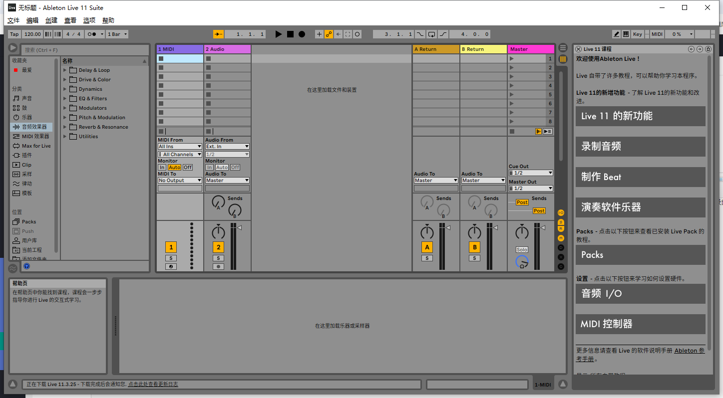Expand the Dynamics folder
This screenshot has height=398, width=723.
[65, 89]
